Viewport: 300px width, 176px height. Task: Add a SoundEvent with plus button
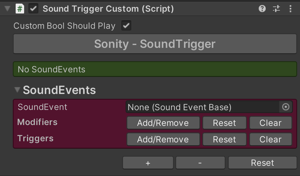148,163
